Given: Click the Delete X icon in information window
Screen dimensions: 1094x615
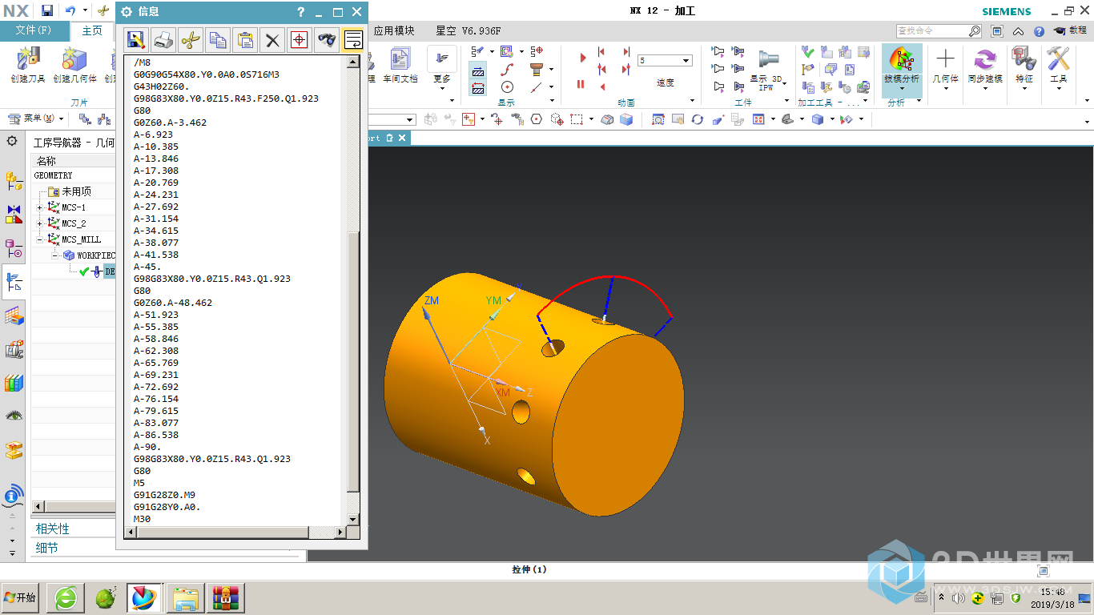Looking at the screenshot, I should click(272, 39).
